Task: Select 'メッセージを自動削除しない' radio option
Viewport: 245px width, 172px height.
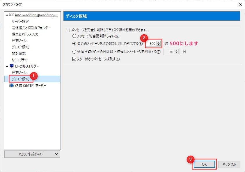Action: pyautogui.click(x=74, y=36)
